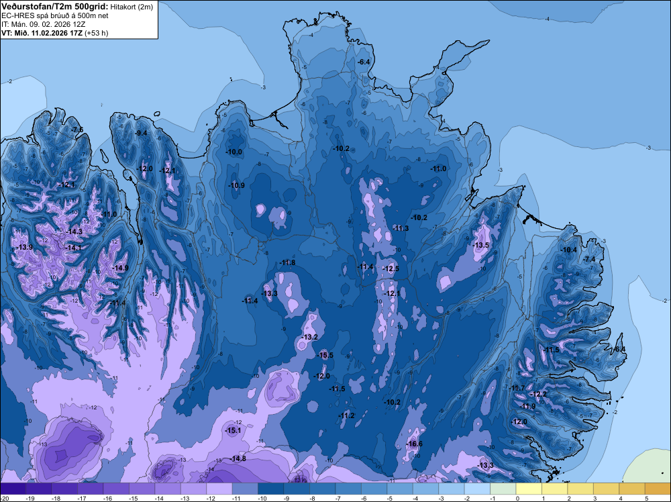The height and width of the screenshot is (502, 671).
Task: Click the -11.7 temperature label
Action: (x=517, y=388)
